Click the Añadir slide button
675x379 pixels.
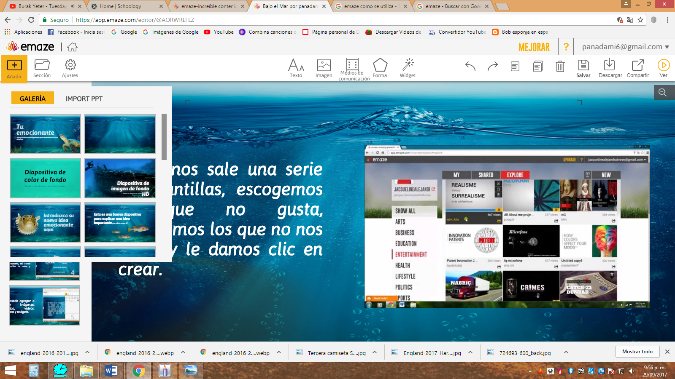click(14, 68)
